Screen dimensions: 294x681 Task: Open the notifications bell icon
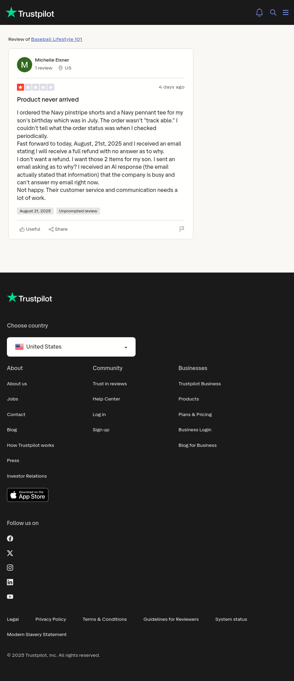pyautogui.click(x=259, y=12)
